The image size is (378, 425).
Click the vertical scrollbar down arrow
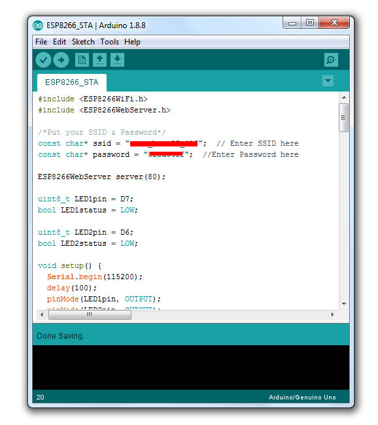tap(344, 304)
